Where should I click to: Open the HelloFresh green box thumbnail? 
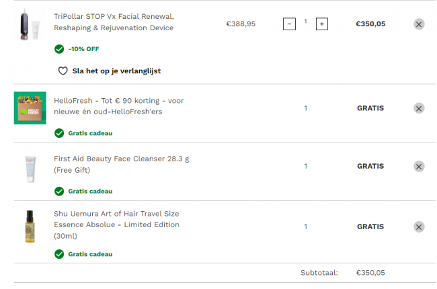pos(30,108)
